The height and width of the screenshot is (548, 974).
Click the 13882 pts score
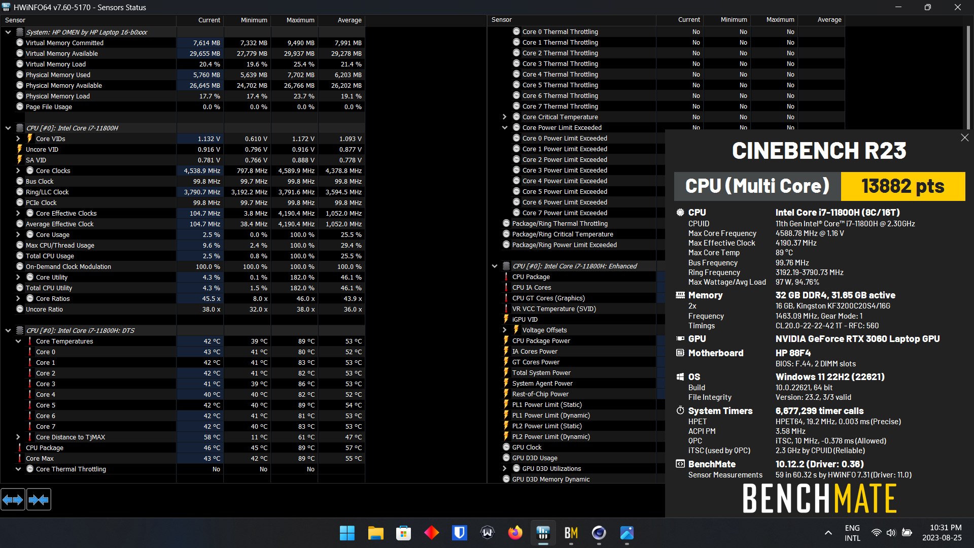click(902, 186)
